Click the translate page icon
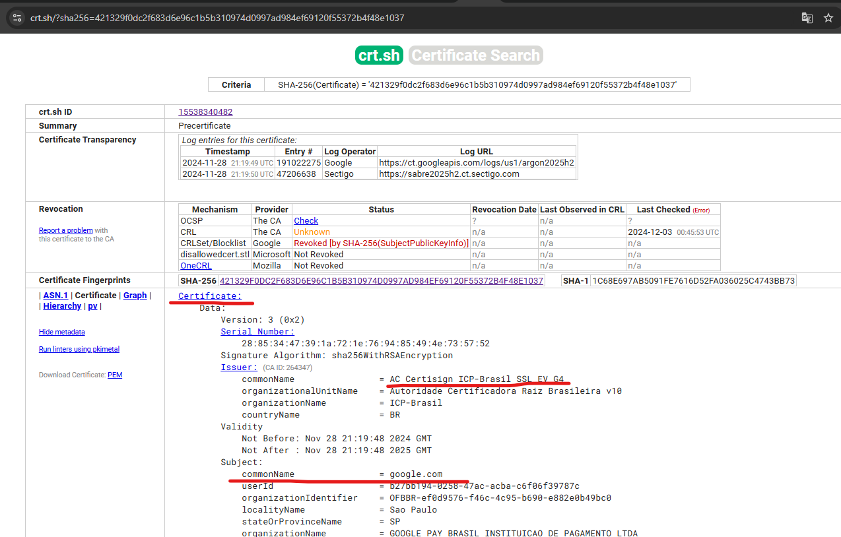841x537 pixels. pos(807,18)
